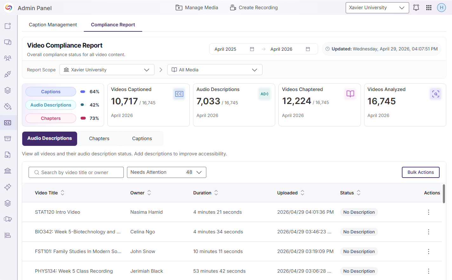Open the user avatar H icon
Image resolution: width=452 pixels, height=280 pixels.
click(x=441, y=8)
